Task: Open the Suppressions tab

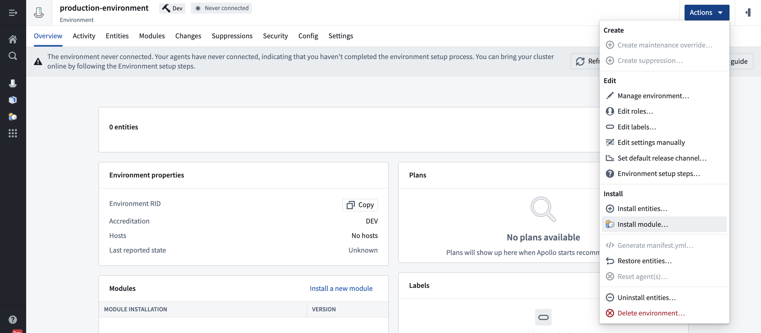Action: pyautogui.click(x=232, y=36)
